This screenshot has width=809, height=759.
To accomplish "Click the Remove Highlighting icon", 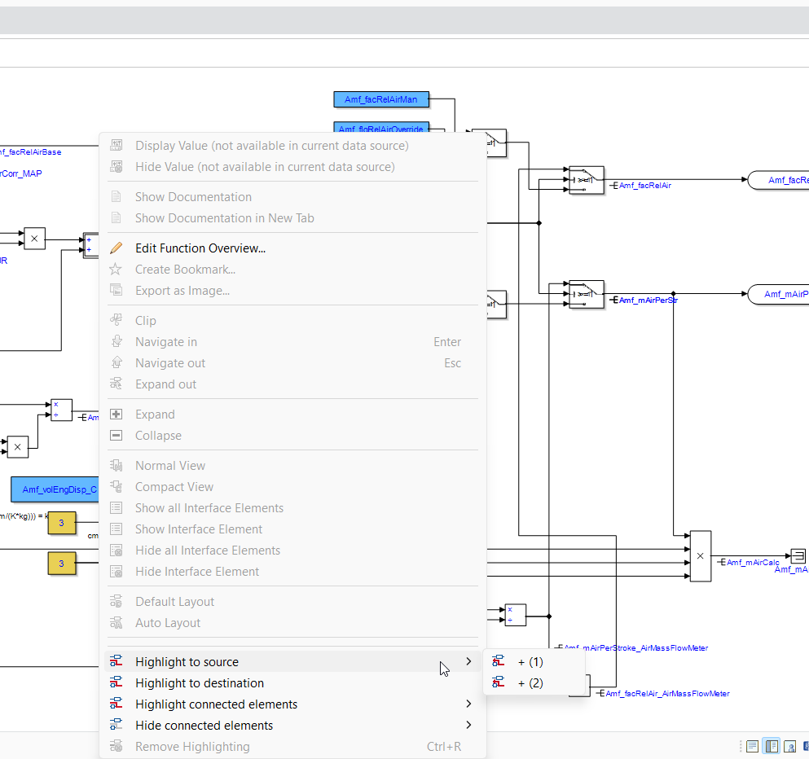I will tap(117, 746).
